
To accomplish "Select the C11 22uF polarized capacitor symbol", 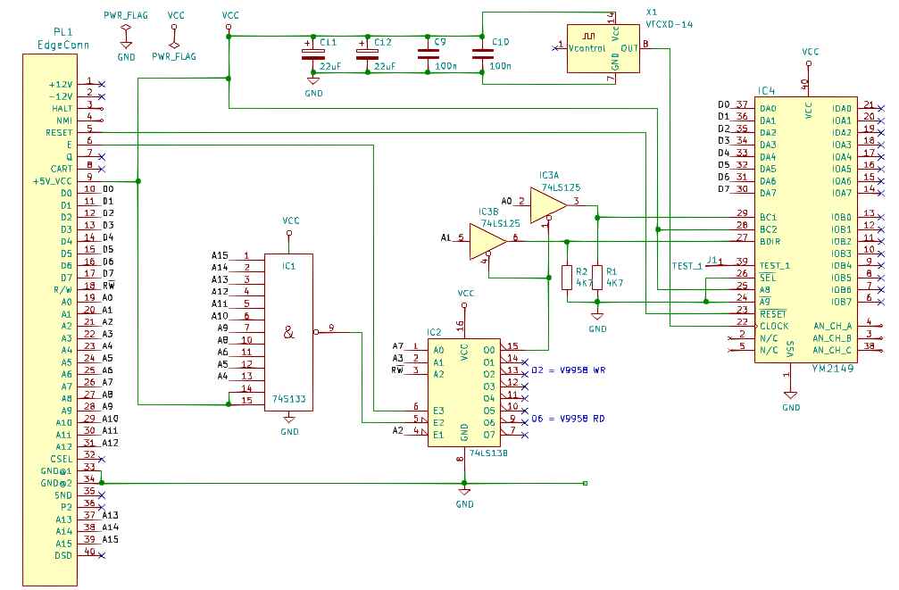I will coord(313,54).
